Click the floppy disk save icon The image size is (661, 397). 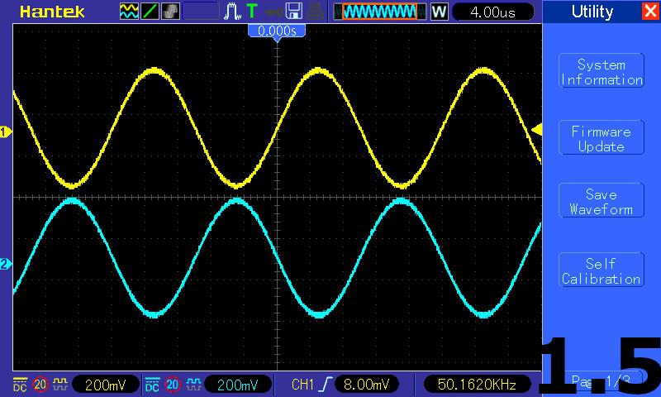tap(294, 12)
